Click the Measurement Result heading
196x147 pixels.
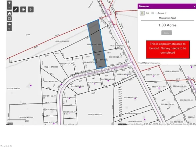[167, 18]
